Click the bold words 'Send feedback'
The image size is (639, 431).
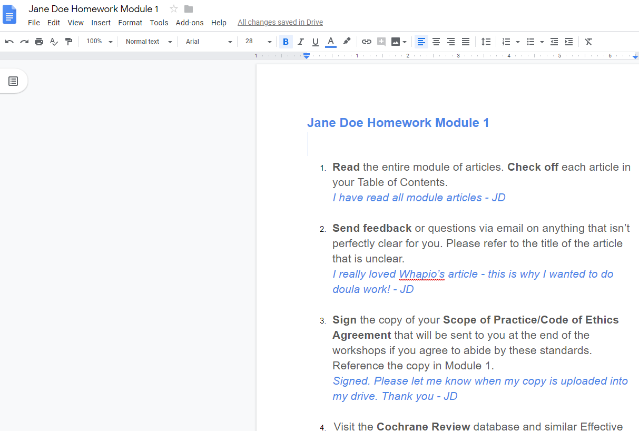click(372, 228)
